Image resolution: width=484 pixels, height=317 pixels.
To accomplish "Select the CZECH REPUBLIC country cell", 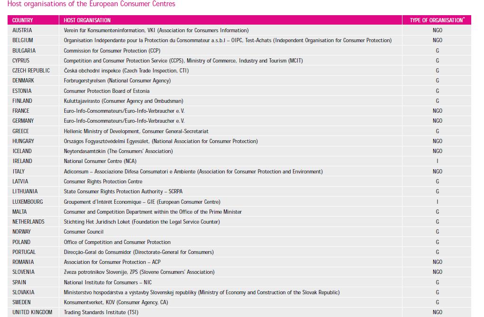I will (x=33, y=71).
